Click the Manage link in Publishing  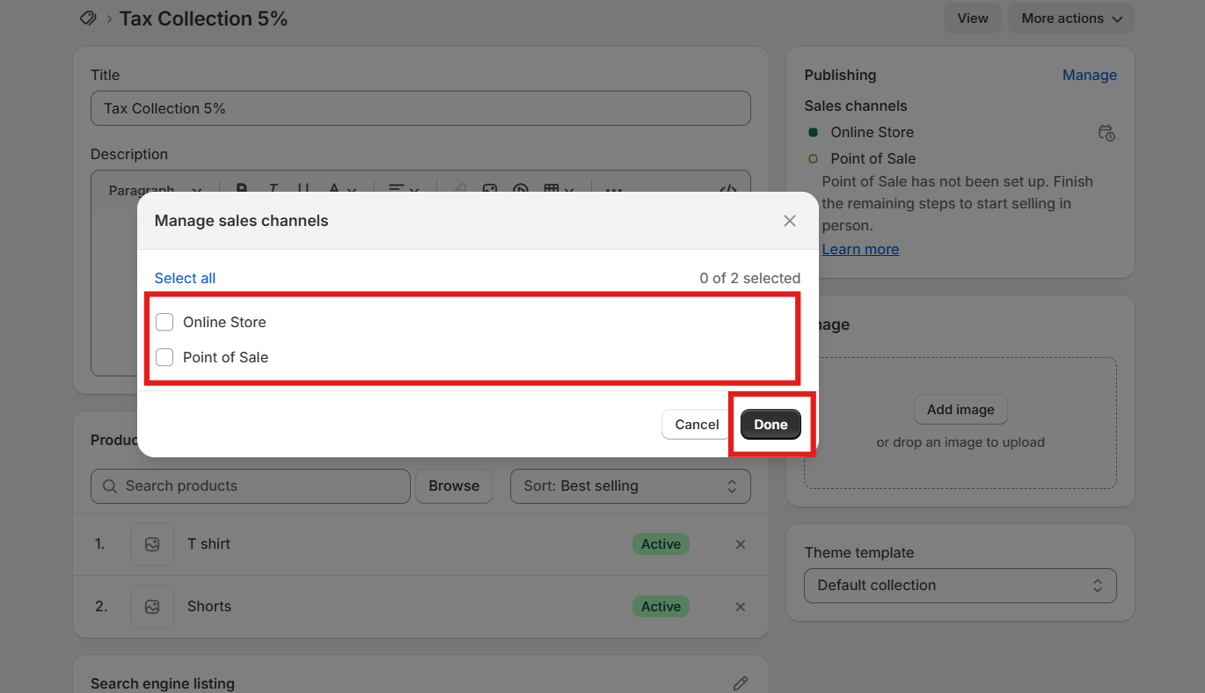point(1089,76)
